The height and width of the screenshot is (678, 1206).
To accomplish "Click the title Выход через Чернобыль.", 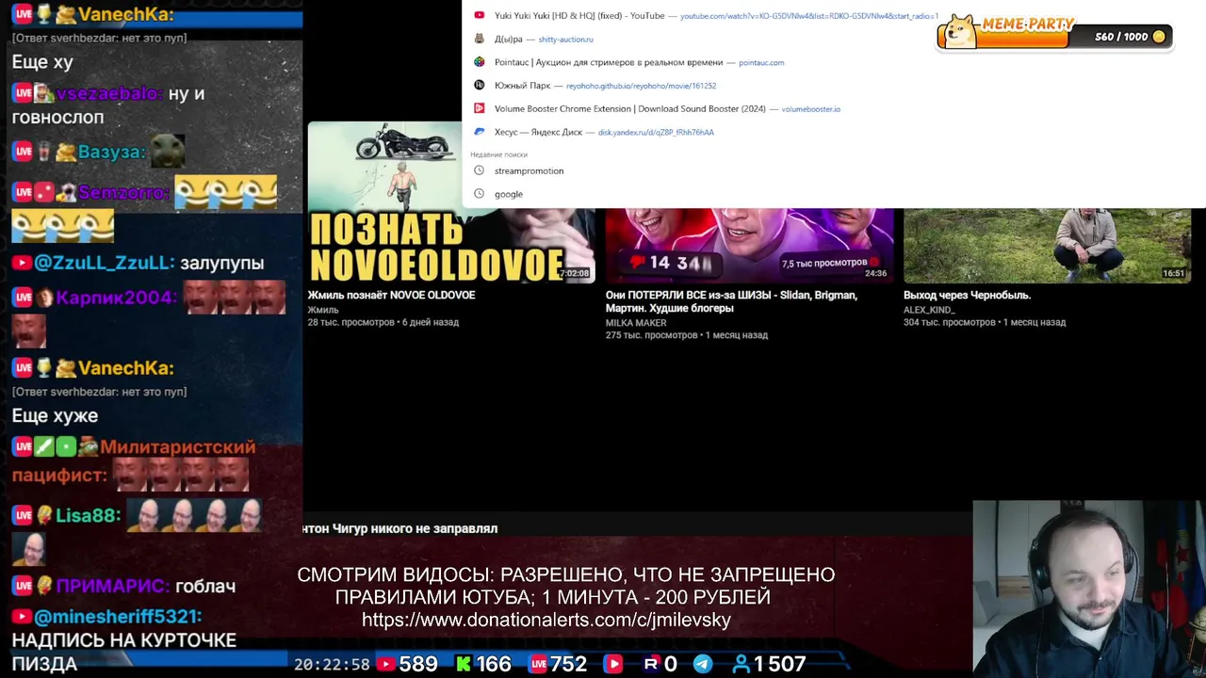I will point(967,296).
